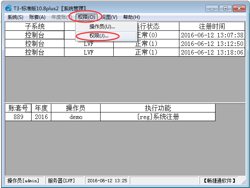The image size is (250, 188).
Task: Click the 执行功能 column header
Action: coord(158,108)
